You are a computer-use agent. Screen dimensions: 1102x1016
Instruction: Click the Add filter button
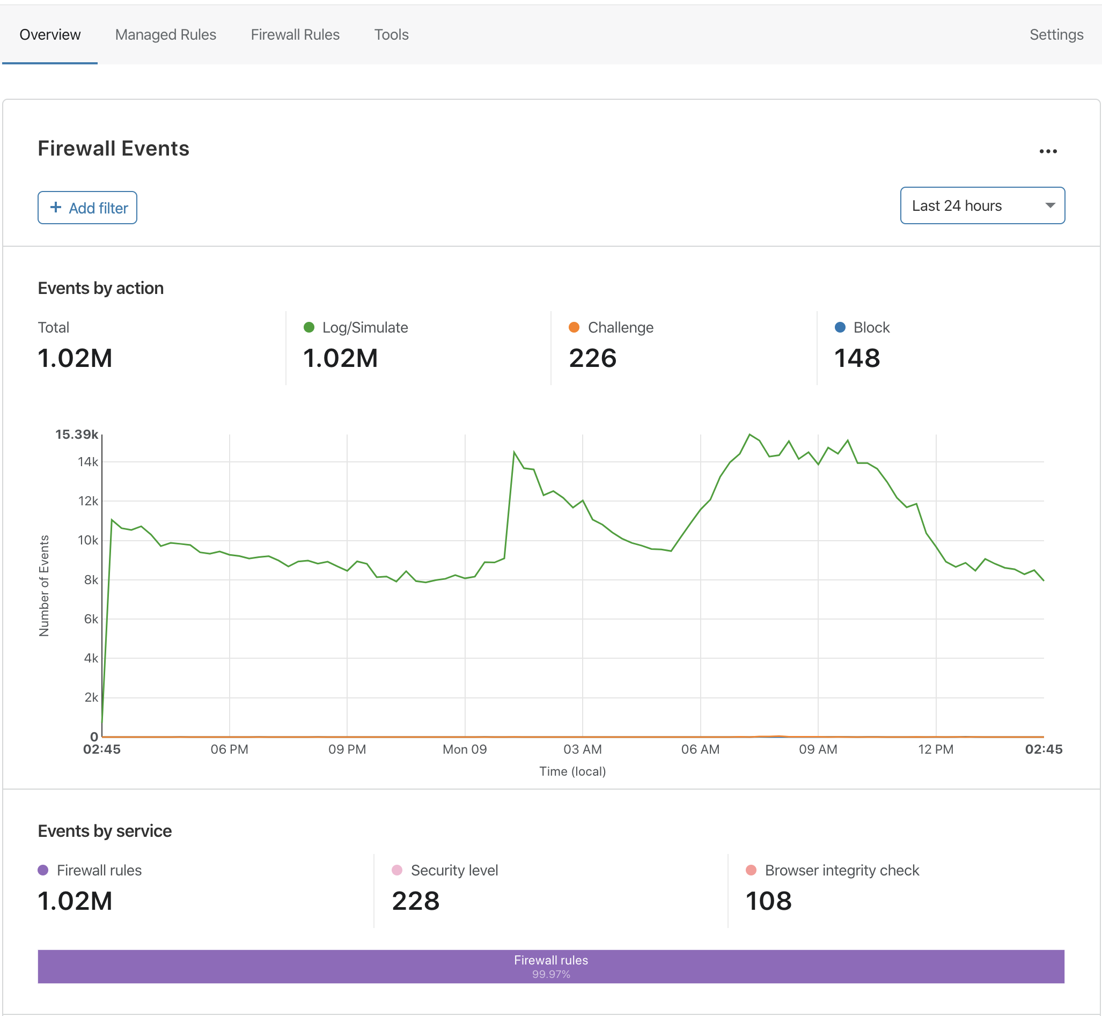point(87,208)
